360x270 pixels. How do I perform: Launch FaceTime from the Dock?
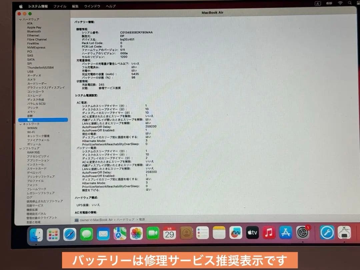[x=153, y=233]
